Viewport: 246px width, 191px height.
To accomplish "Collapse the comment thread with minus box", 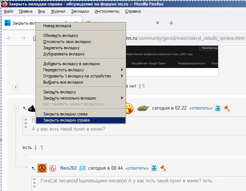I will click(x=16, y=108).
